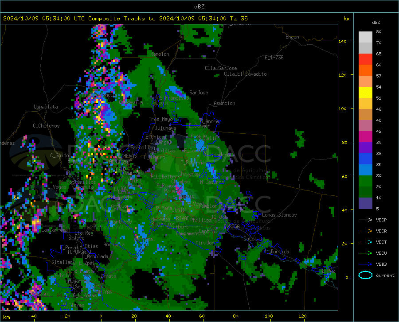The height and width of the screenshot is (322, 399).
Task: Select the magenta 42-39 dBZ swatch
Action: pyautogui.click(x=365, y=137)
